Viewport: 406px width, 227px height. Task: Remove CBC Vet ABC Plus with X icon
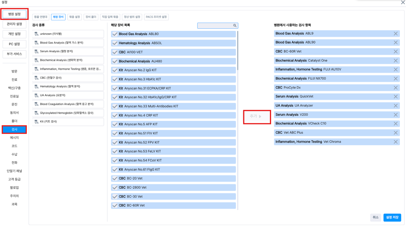396,133
